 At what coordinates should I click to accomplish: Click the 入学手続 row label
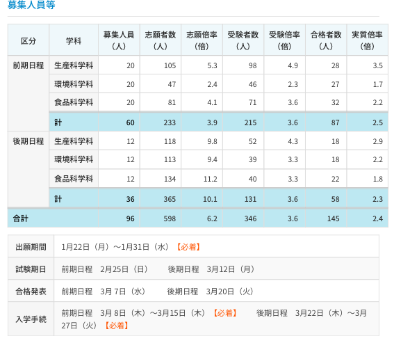pyautogui.click(x=31, y=319)
